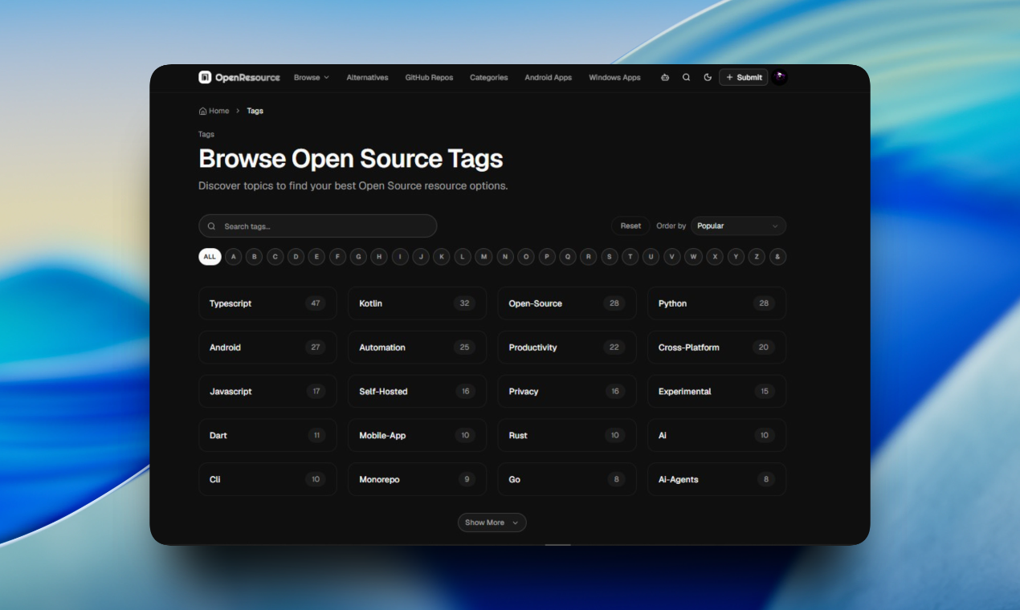Open the Experimental tag card

click(716, 392)
